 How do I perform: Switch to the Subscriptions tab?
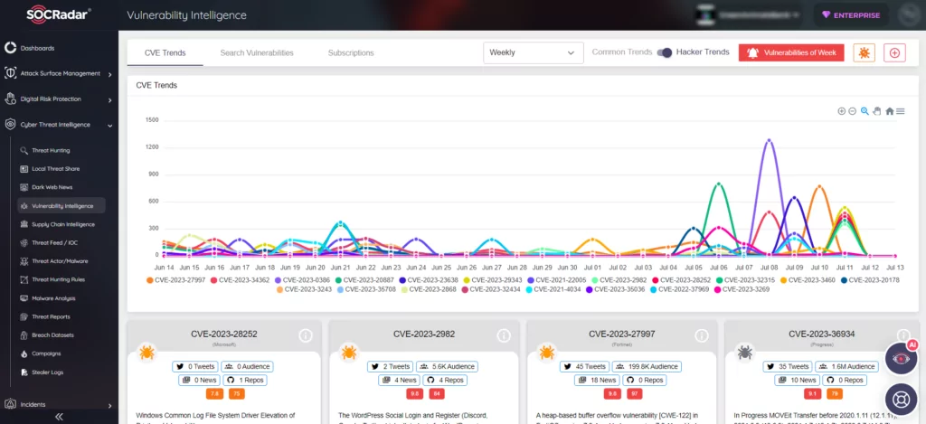click(351, 53)
